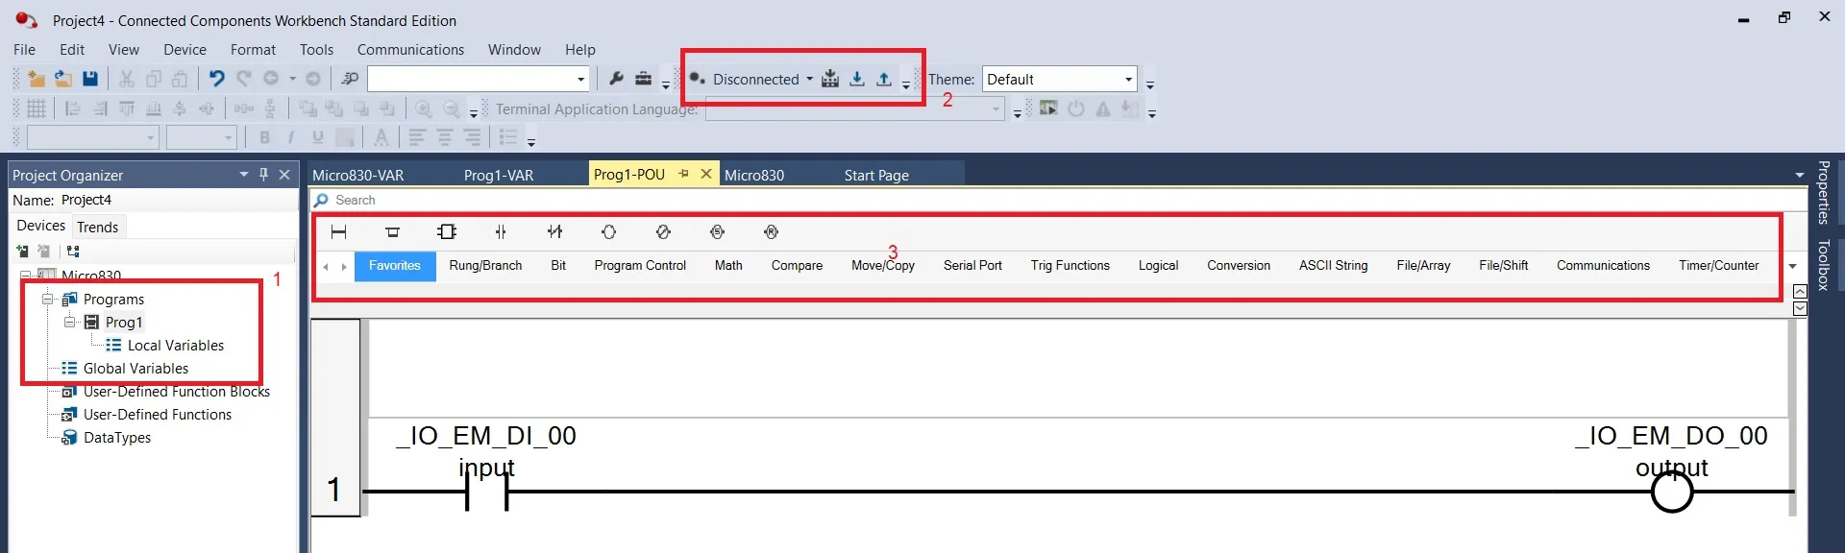Select the Math instruction category
Viewport: 1845px width, 553px height.
tap(728, 266)
